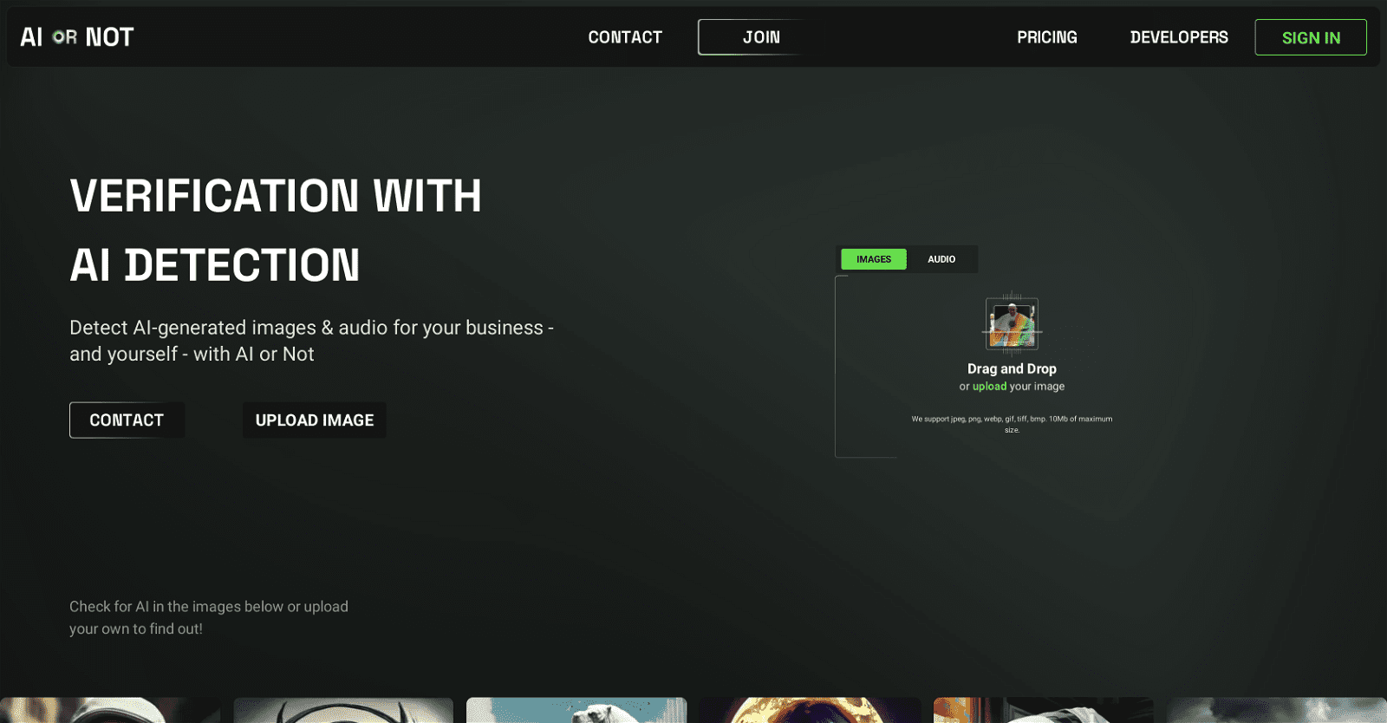Open the polar bear sample image
Image resolution: width=1387 pixels, height=723 pixels.
point(576,710)
